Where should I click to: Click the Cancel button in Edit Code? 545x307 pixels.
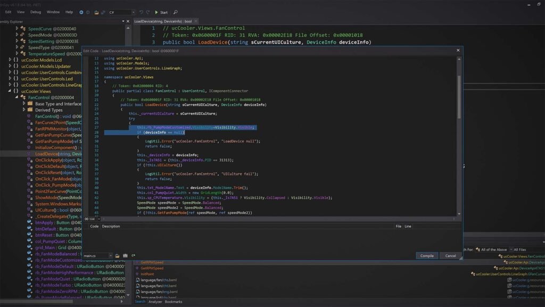(x=450, y=256)
